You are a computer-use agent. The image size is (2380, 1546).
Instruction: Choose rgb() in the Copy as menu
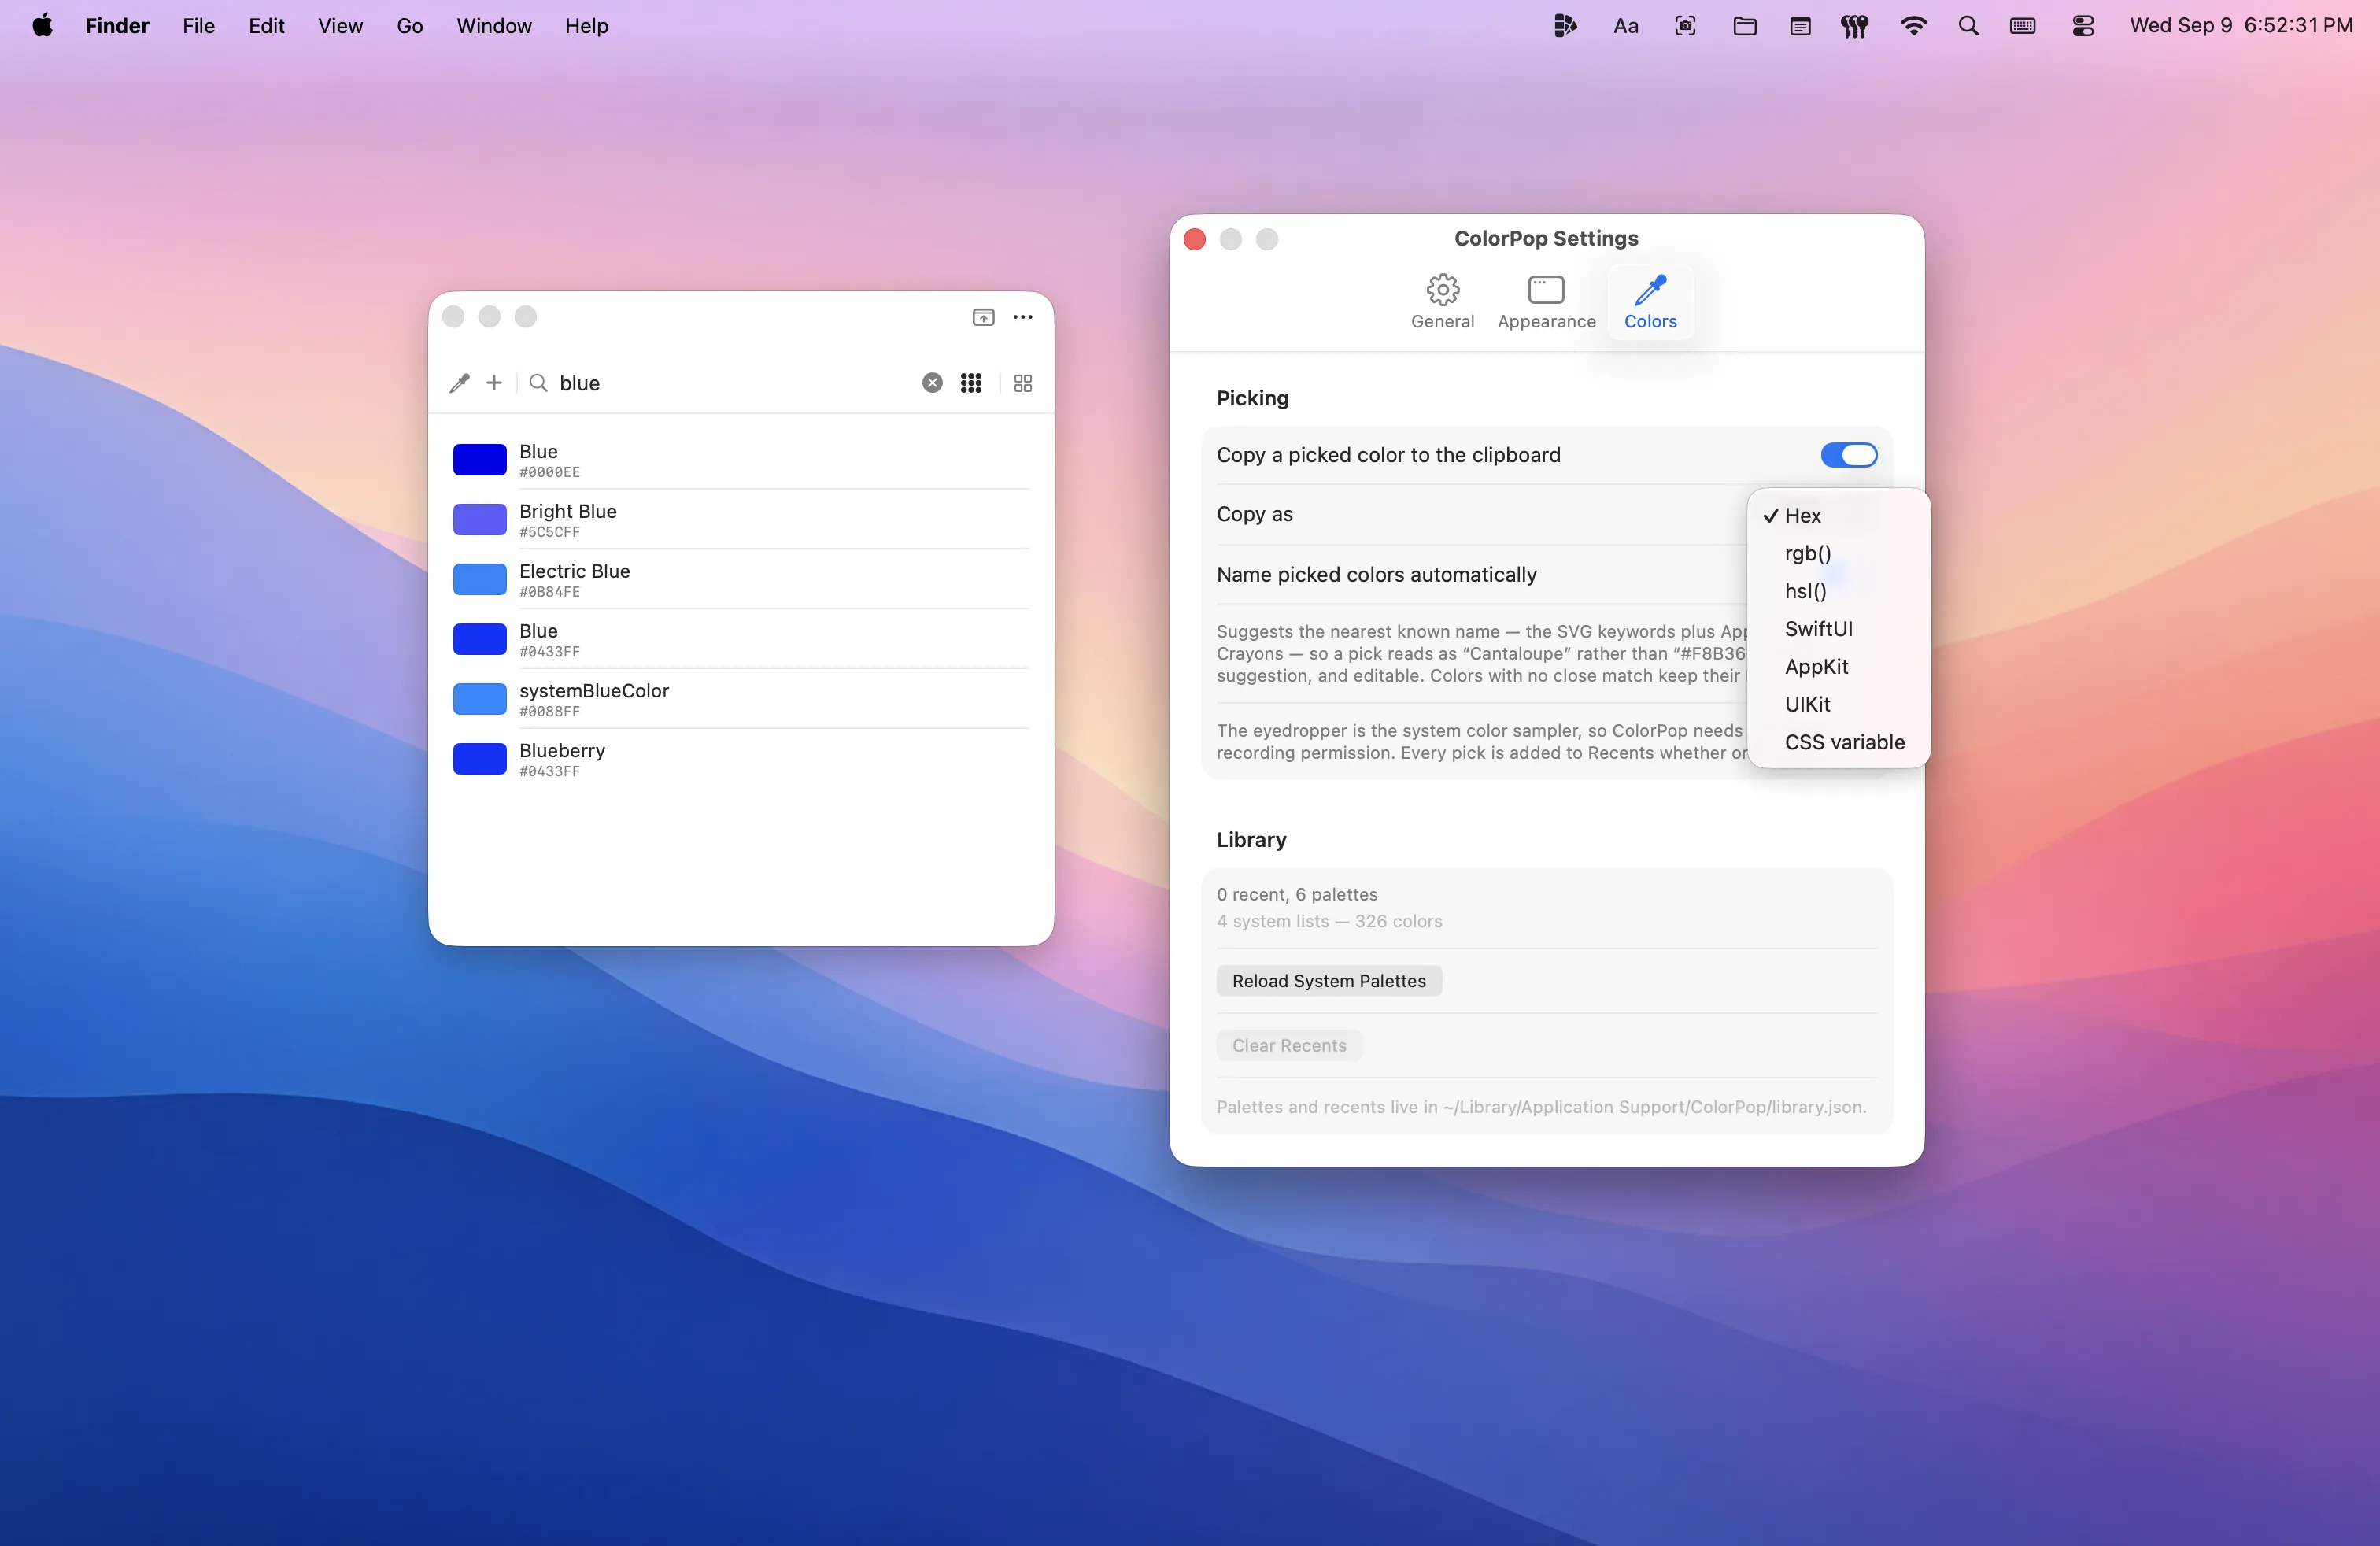[x=1838, y=553]
